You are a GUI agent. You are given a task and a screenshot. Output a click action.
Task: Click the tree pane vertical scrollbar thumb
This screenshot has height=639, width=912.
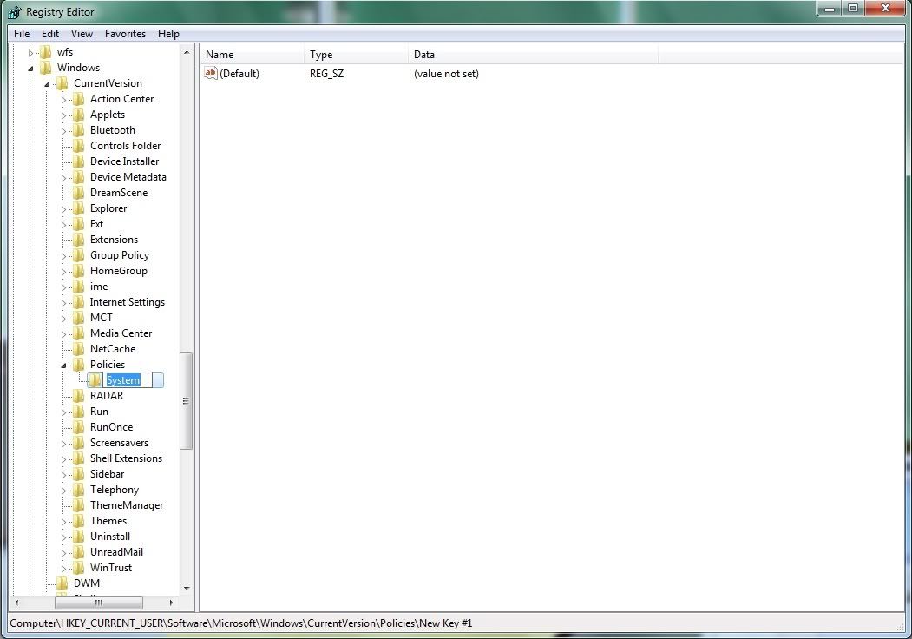(x=186, y=400)
